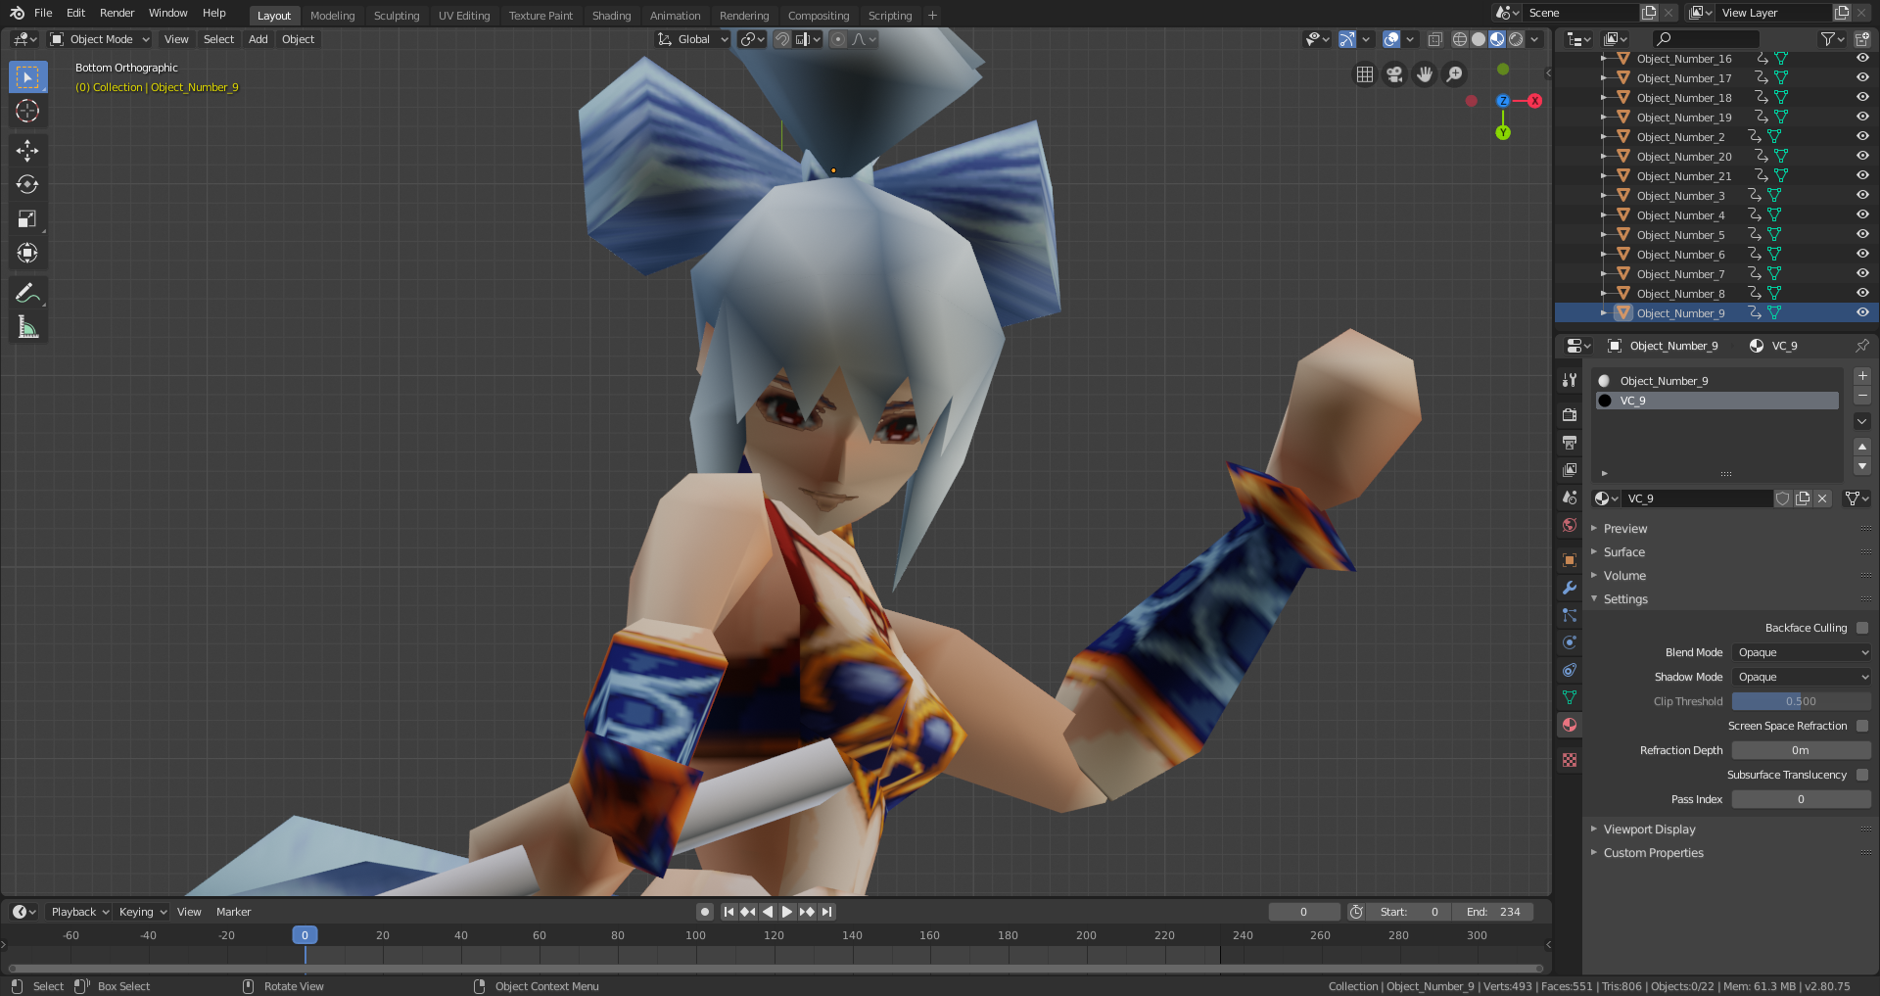This screenshot has width=1880, height=996.
Task: Enable Backface Culling checkbox
Action: coord(1862,628)
